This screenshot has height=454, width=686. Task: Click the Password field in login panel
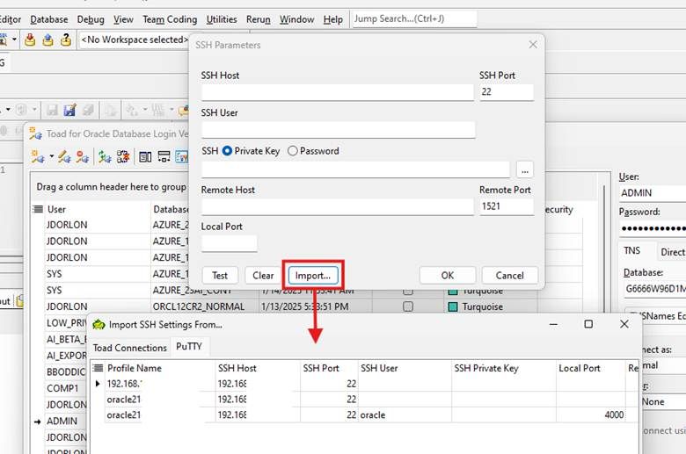[x=653, y=228]
